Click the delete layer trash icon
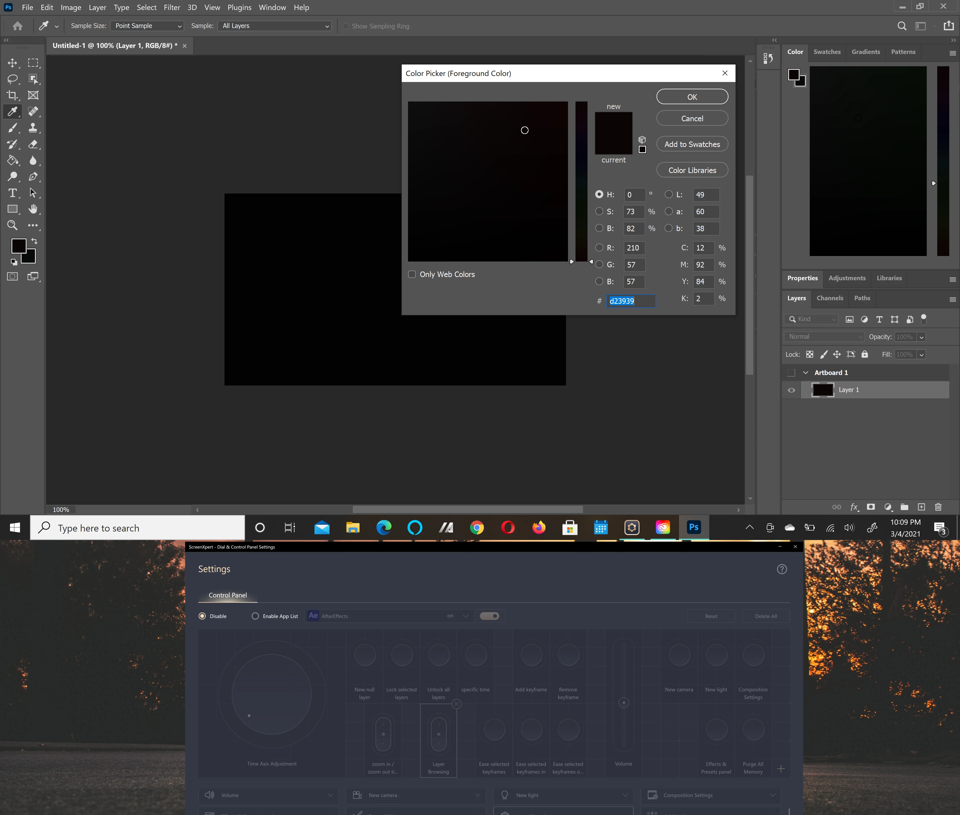The width and height of the screenshot is (960, 815). pyautogui.click(x=938, y=507)
